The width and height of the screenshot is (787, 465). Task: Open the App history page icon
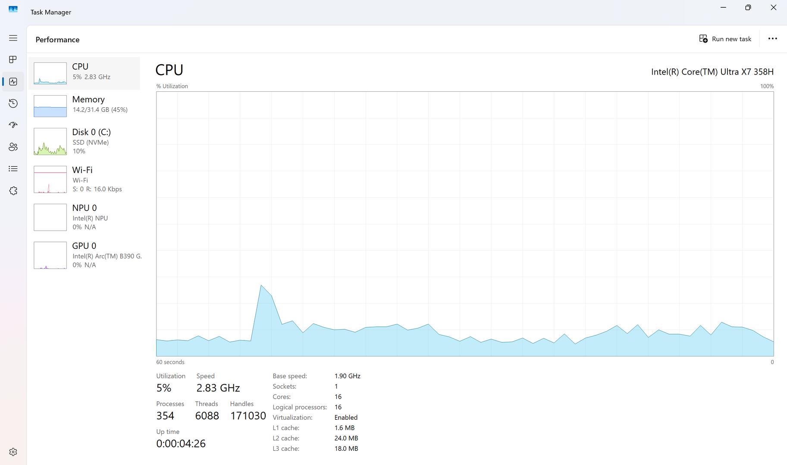pos(13,103)
